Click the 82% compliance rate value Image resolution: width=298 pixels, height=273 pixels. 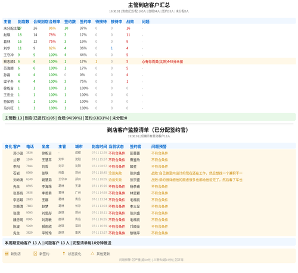tap(52, 48)
